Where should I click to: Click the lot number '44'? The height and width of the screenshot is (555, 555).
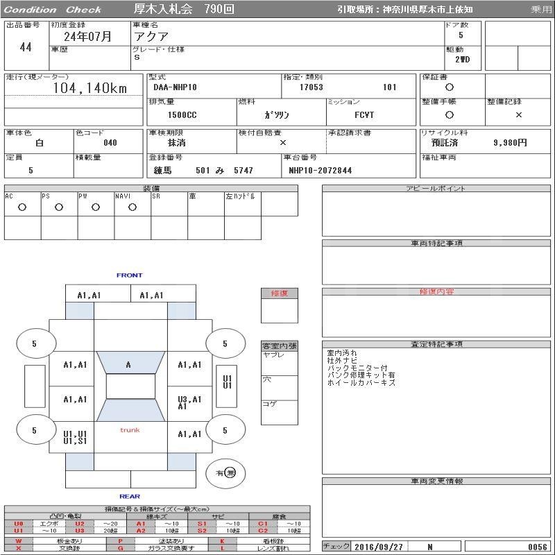click(x=26, y=47)
